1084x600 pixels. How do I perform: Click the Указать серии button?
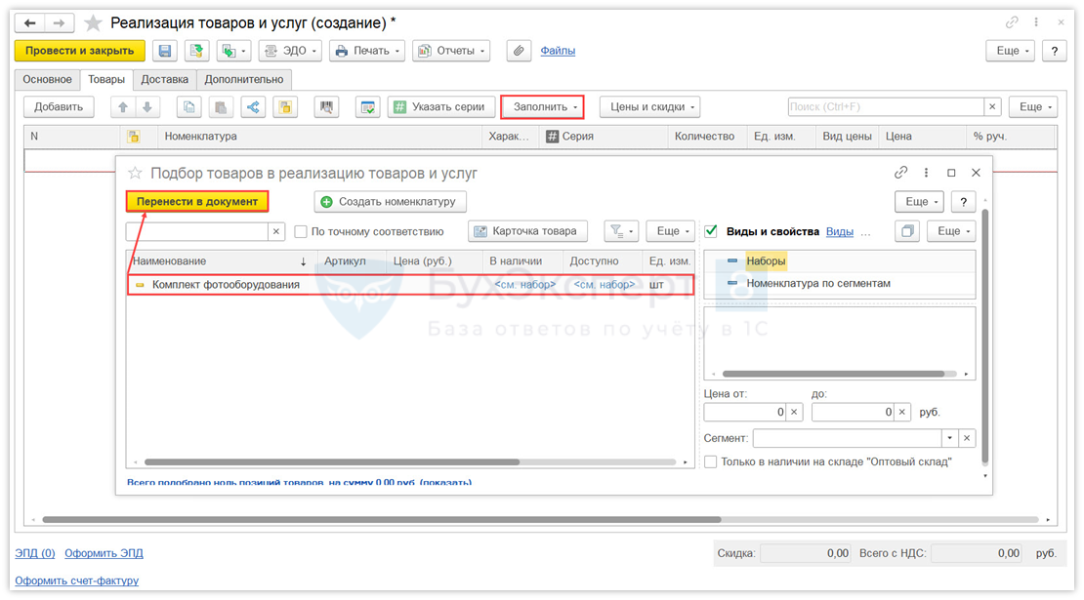pos(441,107)
